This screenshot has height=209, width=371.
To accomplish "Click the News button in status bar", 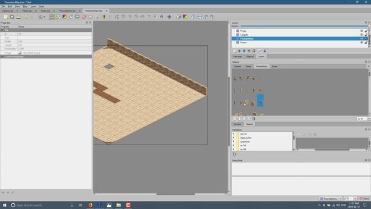I will [x=365, y=199].
